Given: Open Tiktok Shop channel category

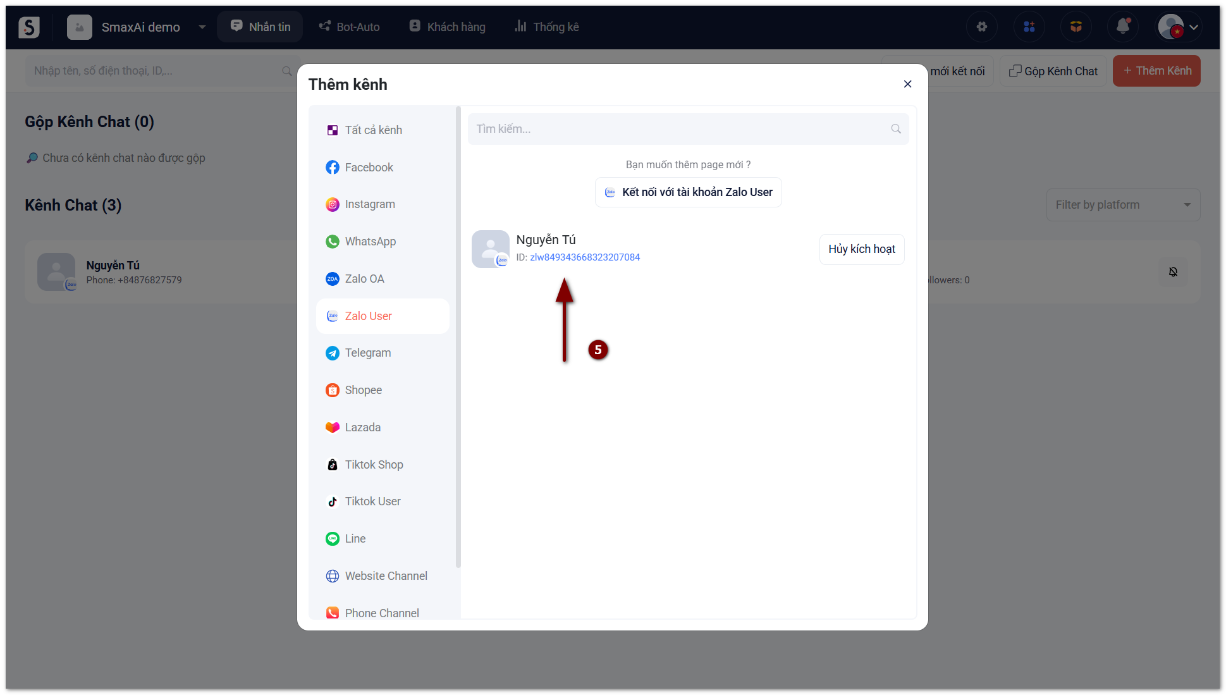Looking at the screenshot, I should (x=374, y=465).
